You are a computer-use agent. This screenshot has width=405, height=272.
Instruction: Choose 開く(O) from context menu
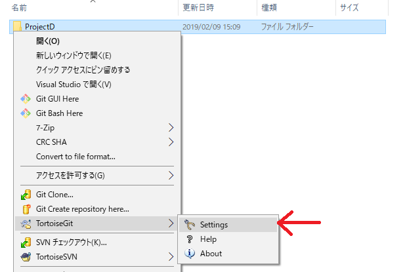click(x=97, y=41)
